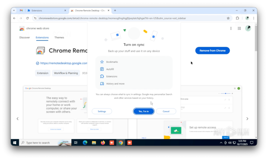
Task: Open the browser Extensions puzzle menu
Action: tap(237, 18)
